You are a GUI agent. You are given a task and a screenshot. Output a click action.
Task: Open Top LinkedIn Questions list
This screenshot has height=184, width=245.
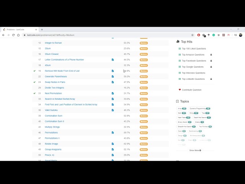[193, 79]
